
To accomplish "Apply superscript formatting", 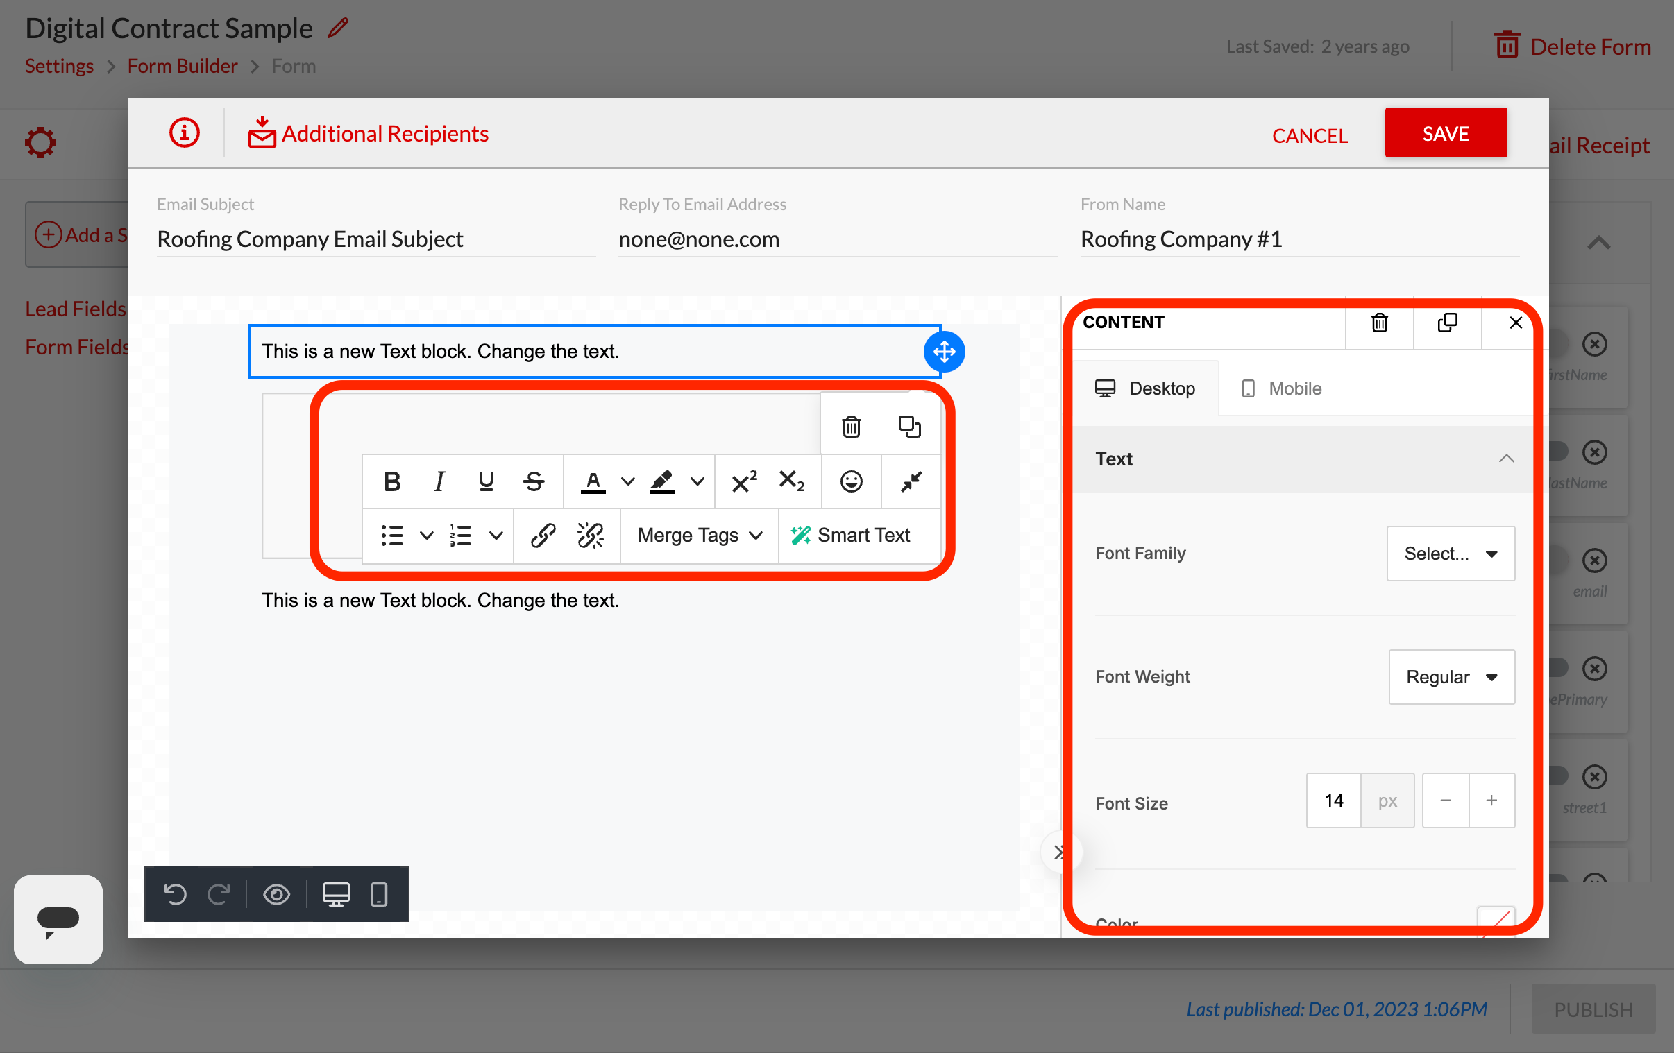I will click(744, 481).
